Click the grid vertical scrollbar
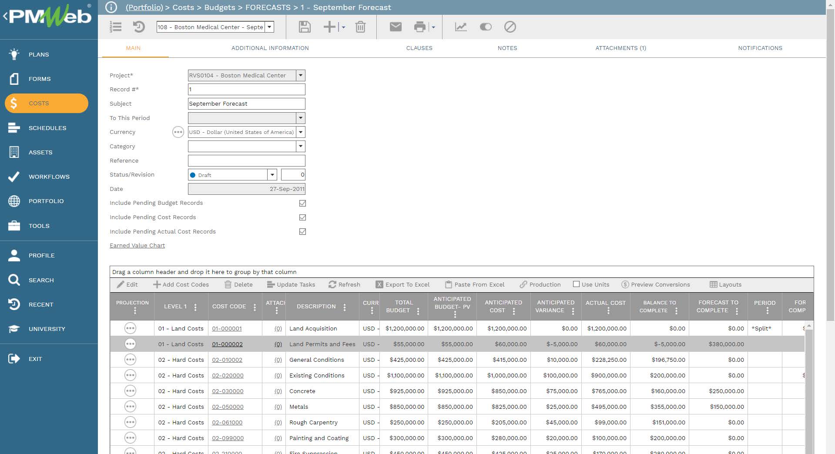The width and height of the screenshot is (835, 454). [809, 387]
